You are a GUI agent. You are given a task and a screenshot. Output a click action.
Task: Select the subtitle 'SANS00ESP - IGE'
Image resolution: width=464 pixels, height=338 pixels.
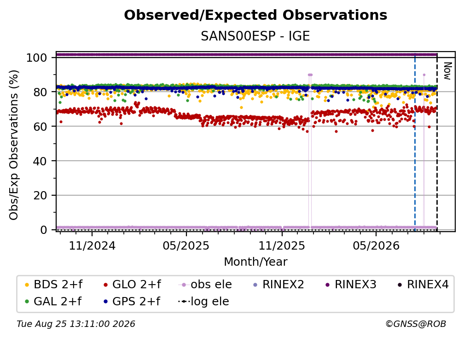pos(255,36)
